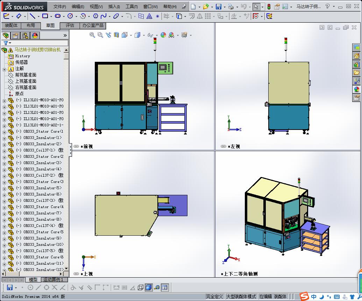Switch to the 装配体 tab
This screenshot has width=362, height=301.
tap(11, 25)
